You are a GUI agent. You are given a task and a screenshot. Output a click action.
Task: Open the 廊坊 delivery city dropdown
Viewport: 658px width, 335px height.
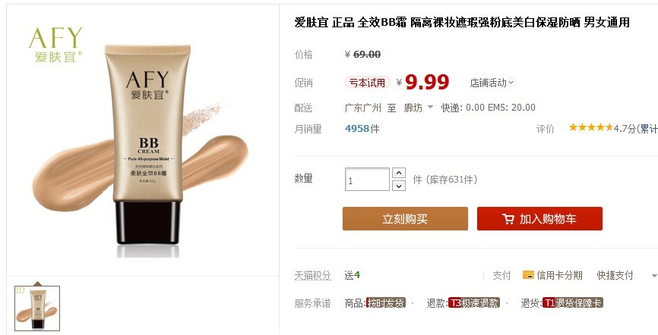coord(419,108)
